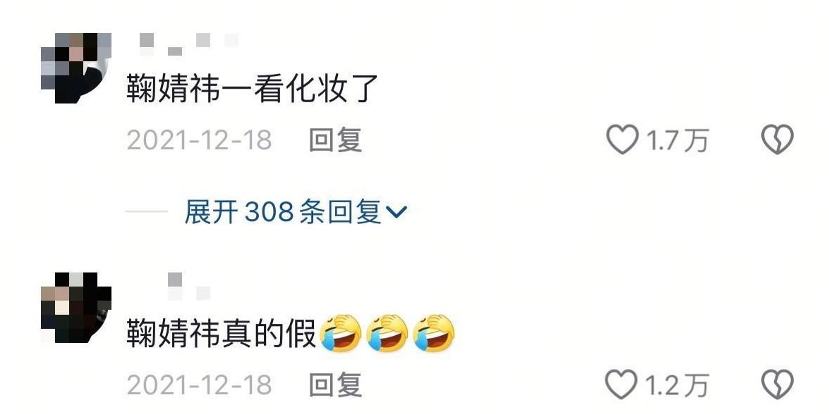Screen dimensions: 829x414
Task: Tap the 1.2万 like count
Action: (x=677, y=386)
